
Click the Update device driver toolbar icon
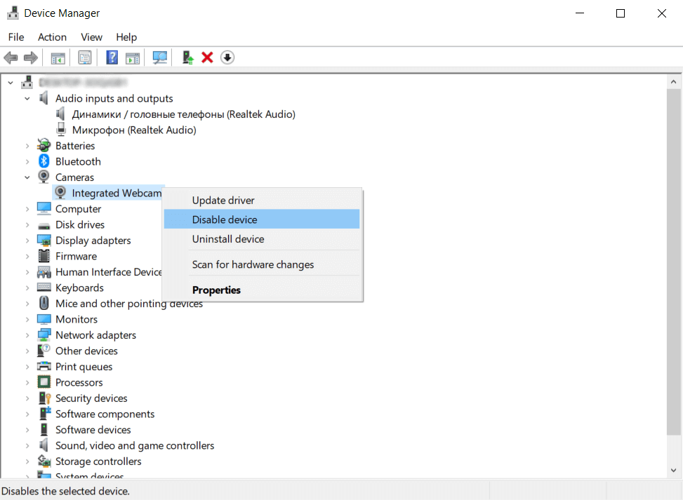(x=187, y=58)
